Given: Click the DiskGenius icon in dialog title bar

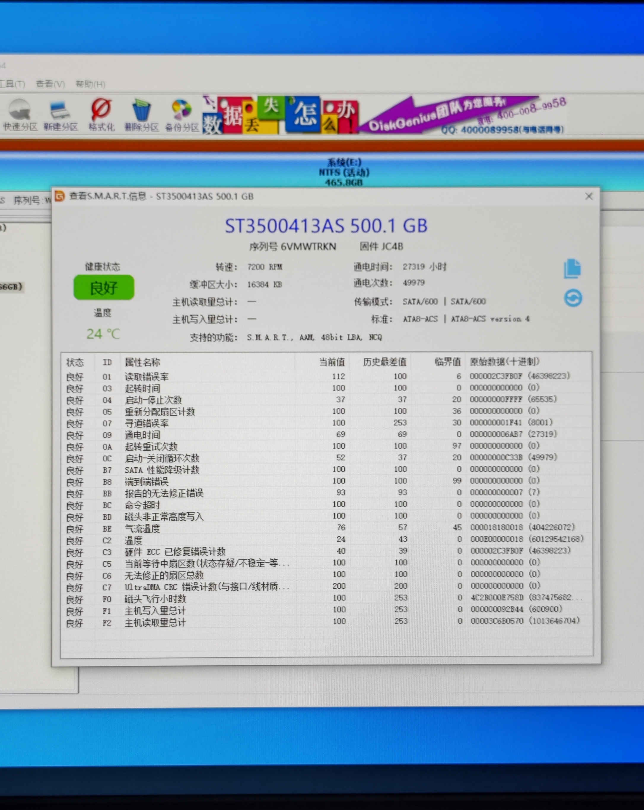Looking at the screenshot, I should pyautogui.click(x=60, y=196).
